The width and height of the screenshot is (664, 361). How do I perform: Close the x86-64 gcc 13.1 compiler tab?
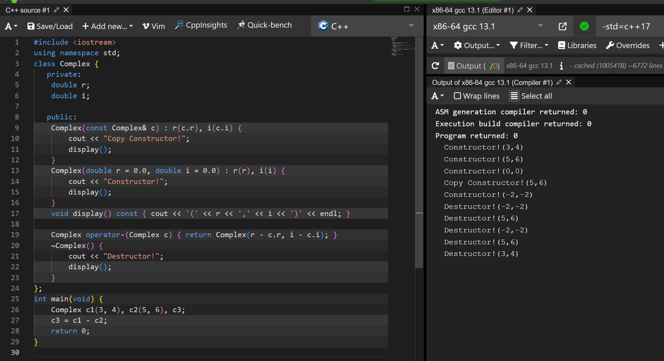pyautogui.click(x=530, y=10)
